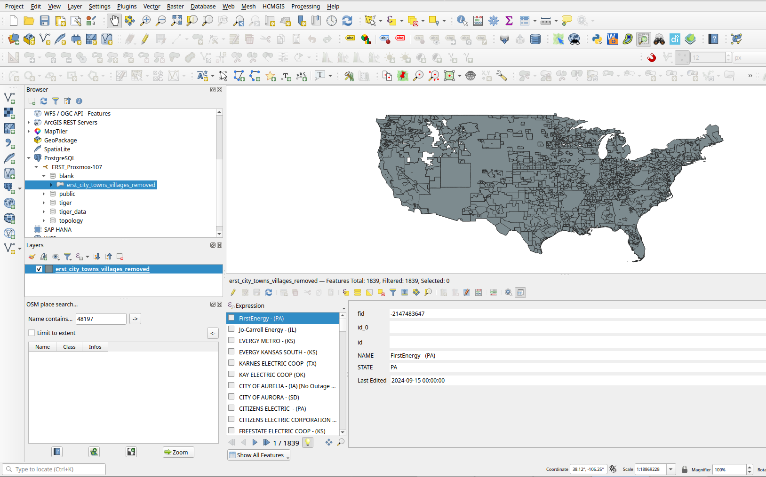Click the Identify Features tool
This screenshot has height=477, width=766.
[x=462, y=21]
